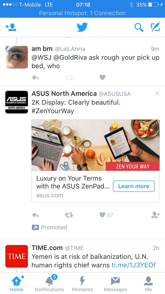165x294 pixels.
Task: Dismiss the ASUS promoted tweet
Action: (x=157, y=93)
